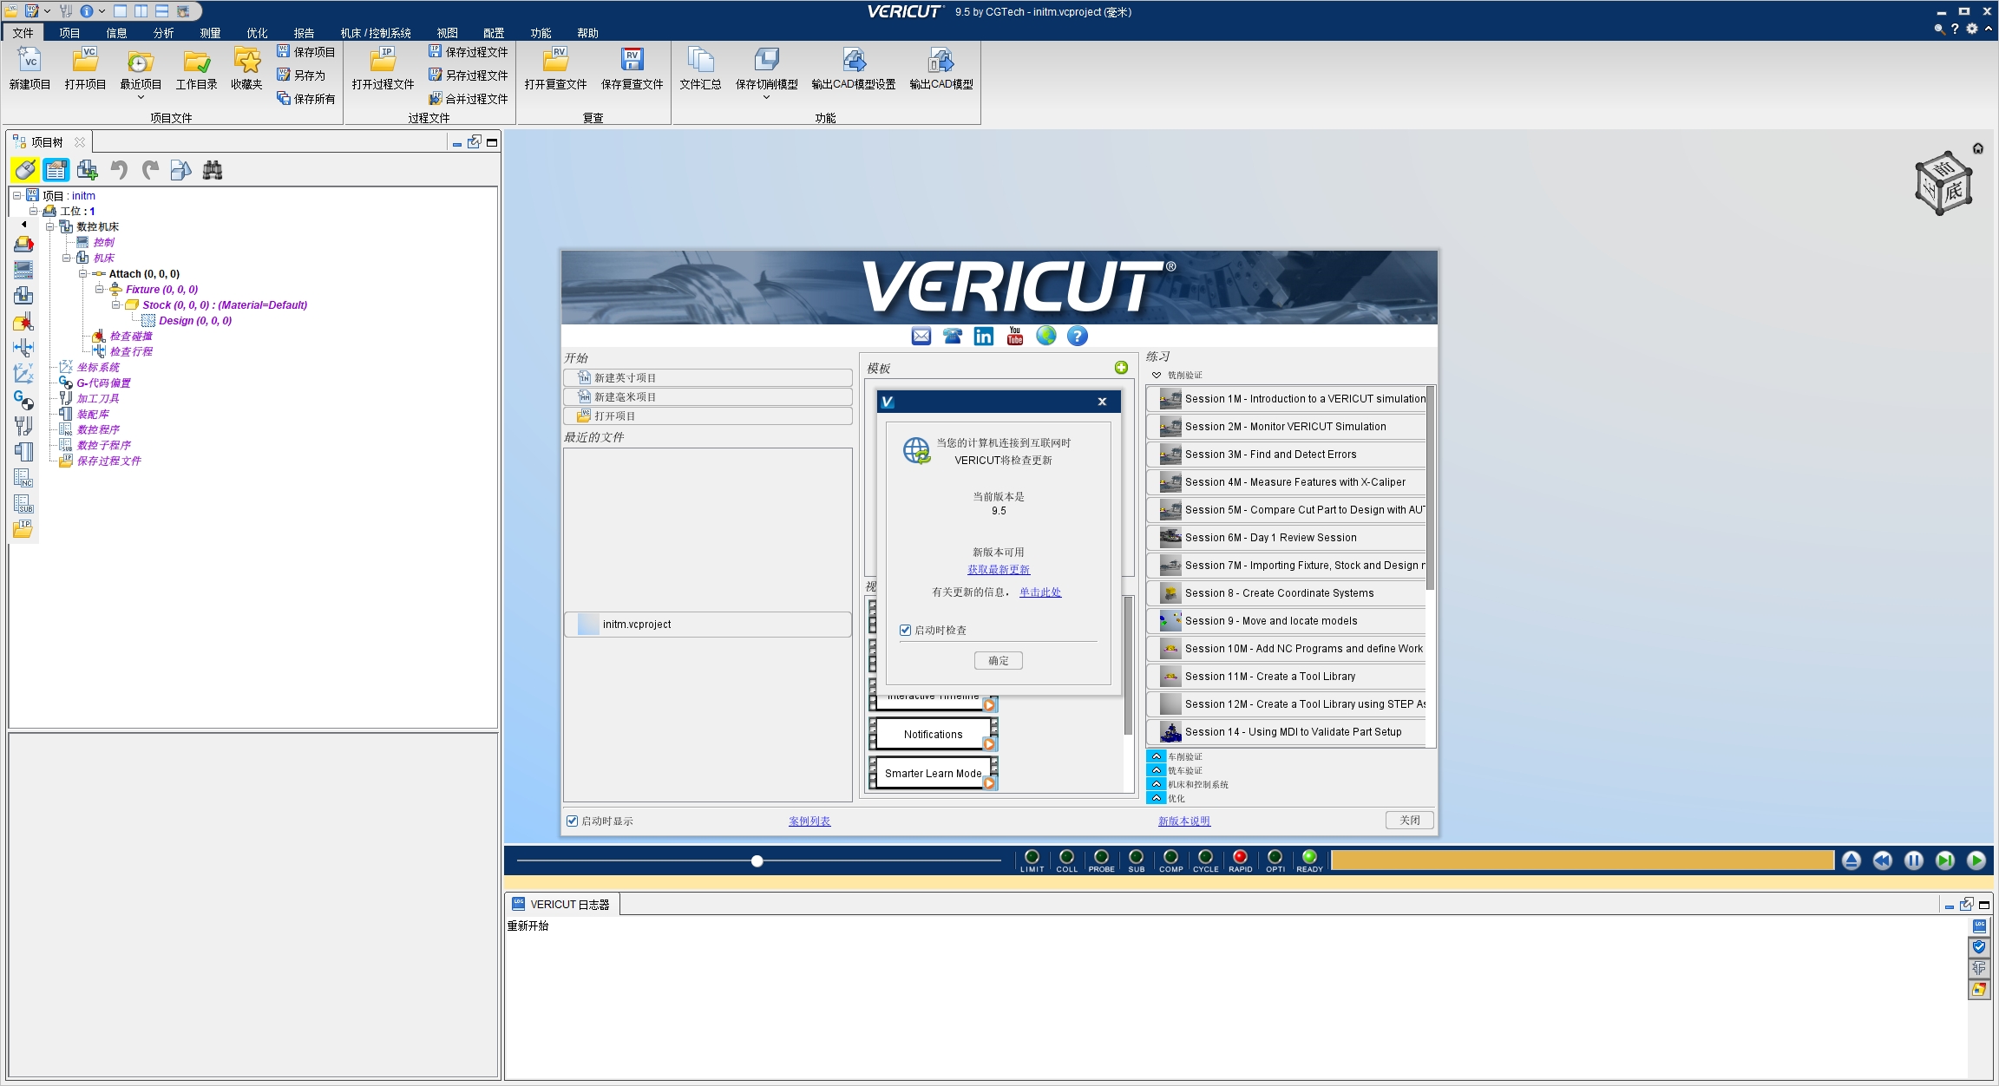Toggle the RAPID status indicator light

coord(1240,857)
